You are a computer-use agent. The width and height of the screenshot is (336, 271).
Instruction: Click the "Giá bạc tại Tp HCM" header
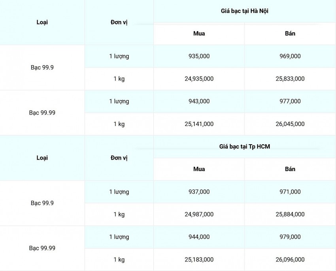(x=245, y=147)
